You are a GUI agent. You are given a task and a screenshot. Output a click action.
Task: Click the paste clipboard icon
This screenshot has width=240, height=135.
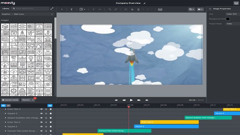139,10
